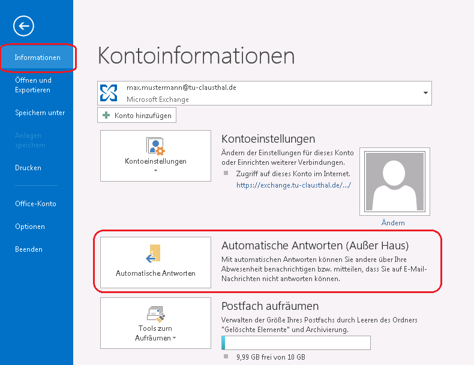Click the Postfach aufräumen heading
The width and height of the screenshot is (474, 365).
(270, 306)
